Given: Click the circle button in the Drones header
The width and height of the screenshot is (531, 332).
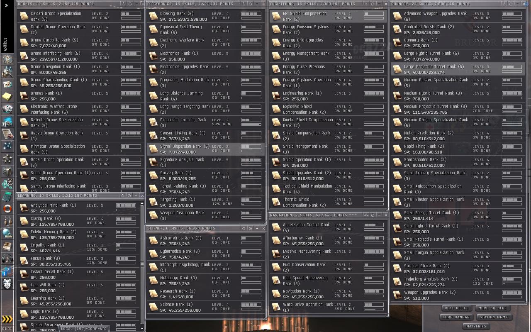Looking at the screenshot, I should (130, 4).
